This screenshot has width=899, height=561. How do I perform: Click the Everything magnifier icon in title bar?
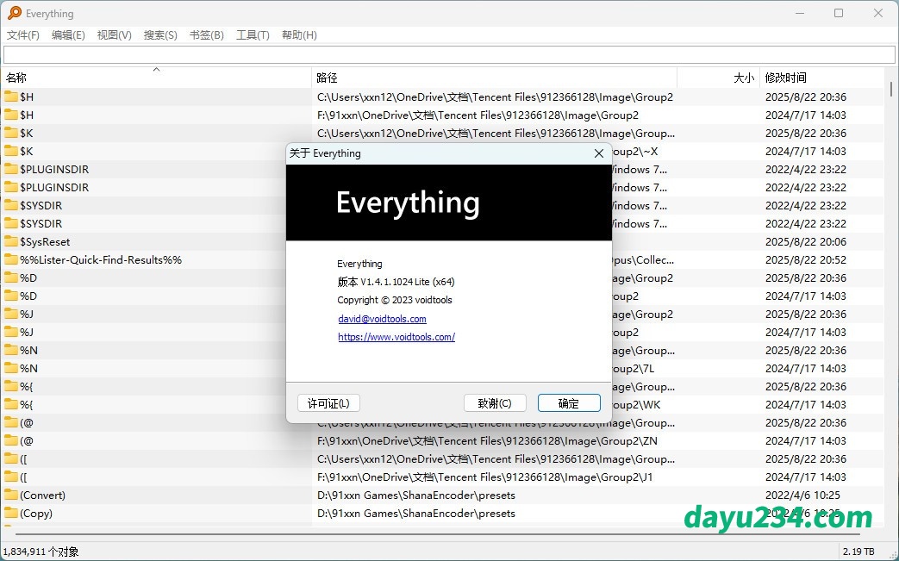[15, 13]
